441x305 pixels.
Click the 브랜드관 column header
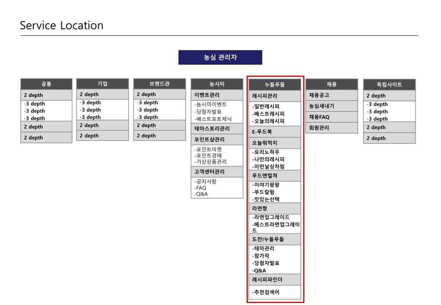click(x=160, y=84)
